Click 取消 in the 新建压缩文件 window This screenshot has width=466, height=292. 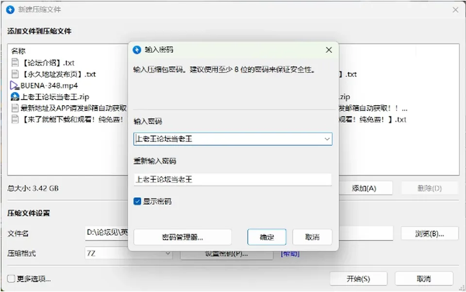(424, 278)
